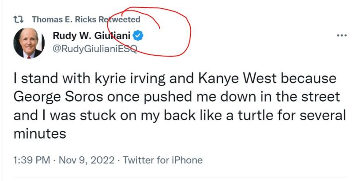Click the Nov 9, 2022 date
The width and height of the screenshot is (355, 181).
click(x=86, y=160)
